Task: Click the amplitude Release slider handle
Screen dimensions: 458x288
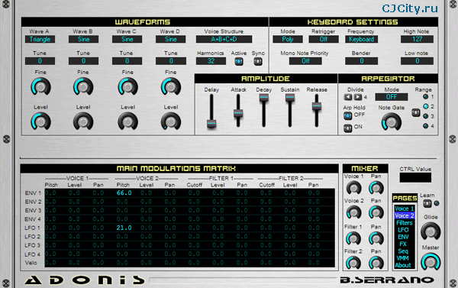Action: [317, 106]
